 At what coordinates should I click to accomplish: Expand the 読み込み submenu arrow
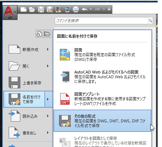[48, 116]
